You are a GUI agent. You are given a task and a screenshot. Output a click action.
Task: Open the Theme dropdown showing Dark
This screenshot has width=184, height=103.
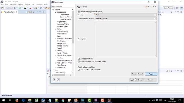click(x=126, y=15)
